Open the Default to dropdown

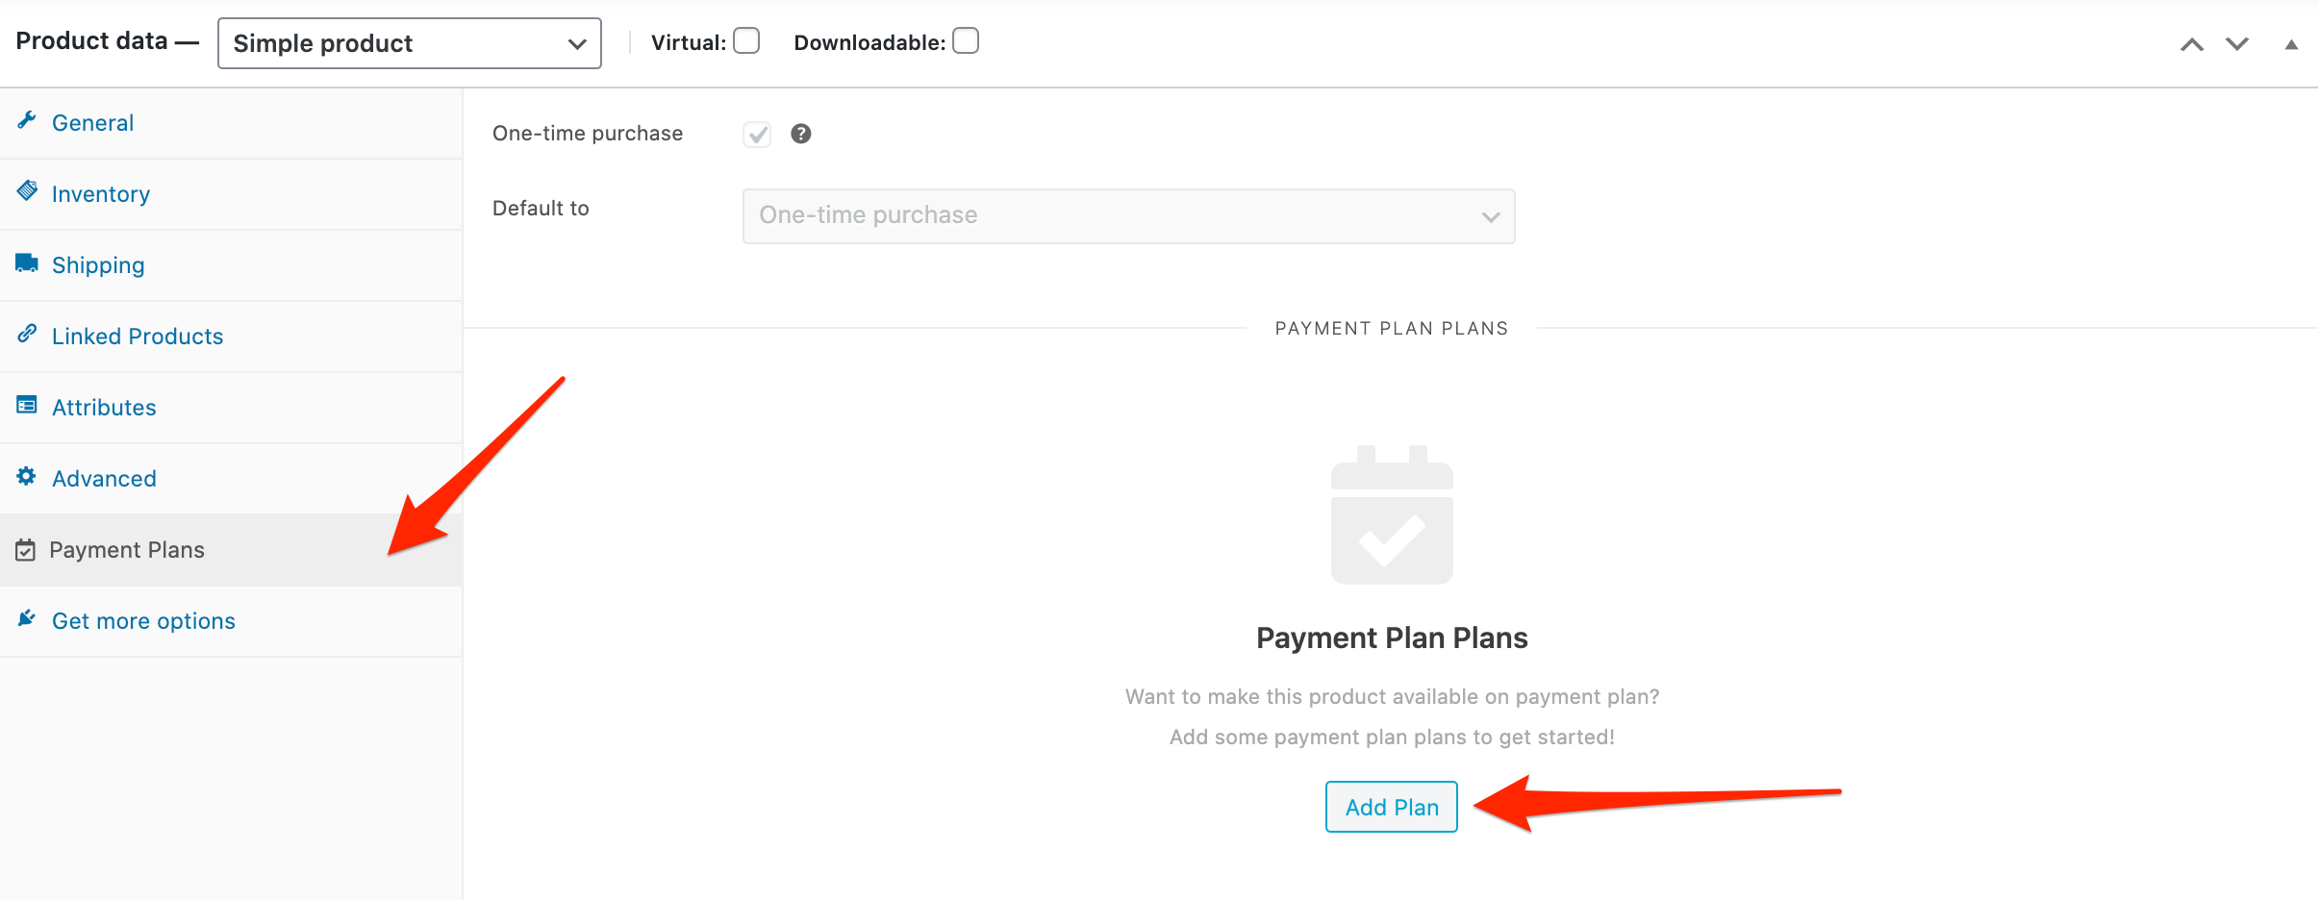click(x=1129, y=216)
